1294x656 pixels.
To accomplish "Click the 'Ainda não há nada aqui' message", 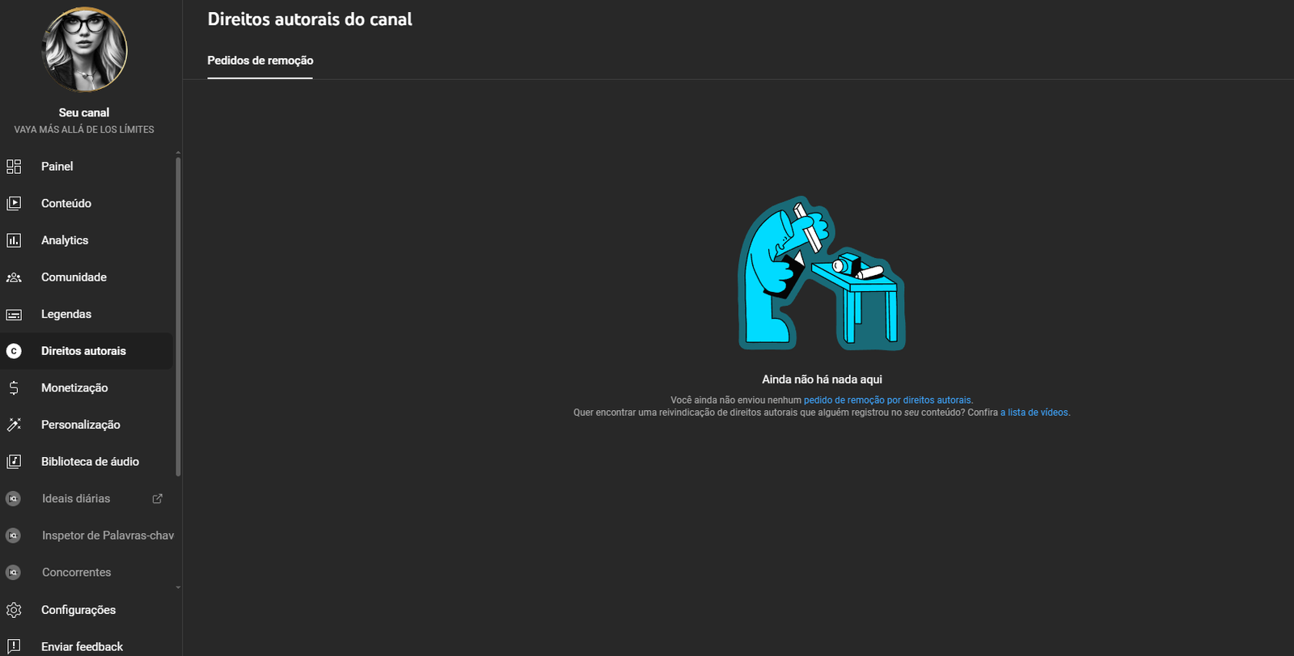I will click(x=822, y=379).
